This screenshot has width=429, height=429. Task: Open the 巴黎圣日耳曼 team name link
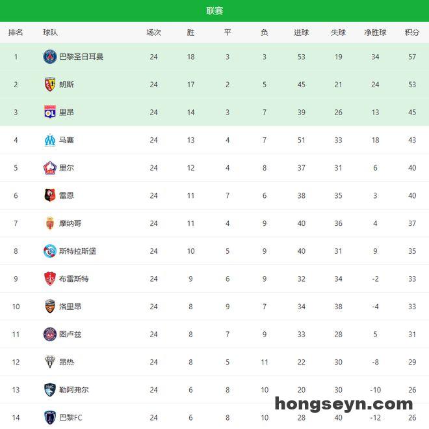81,57
